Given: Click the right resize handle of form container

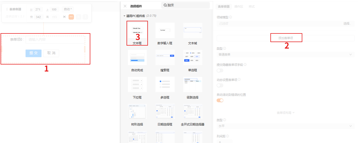Looking at the screenshot, I should tap(85, 49).
